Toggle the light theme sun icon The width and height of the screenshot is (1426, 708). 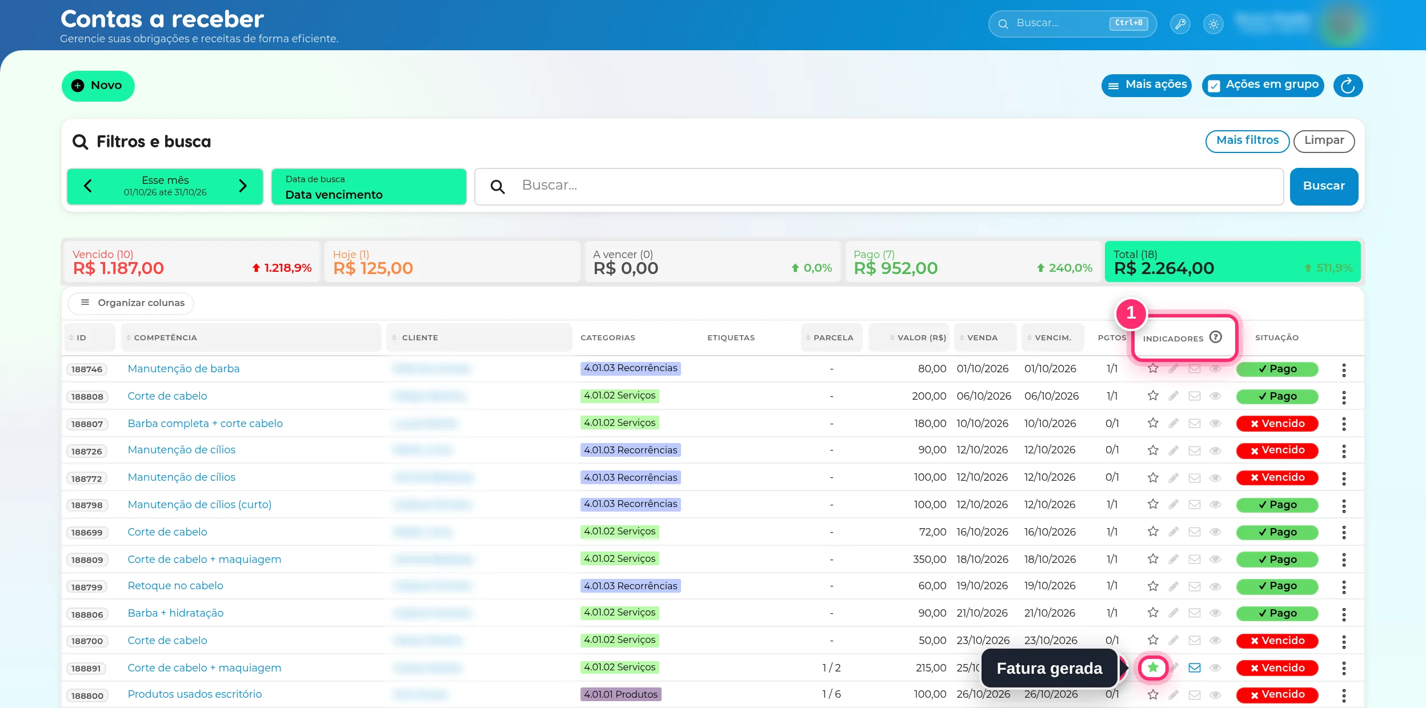coord(1213,24)
